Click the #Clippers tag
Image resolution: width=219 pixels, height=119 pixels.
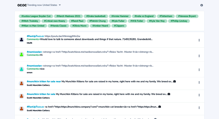(119, 26)
